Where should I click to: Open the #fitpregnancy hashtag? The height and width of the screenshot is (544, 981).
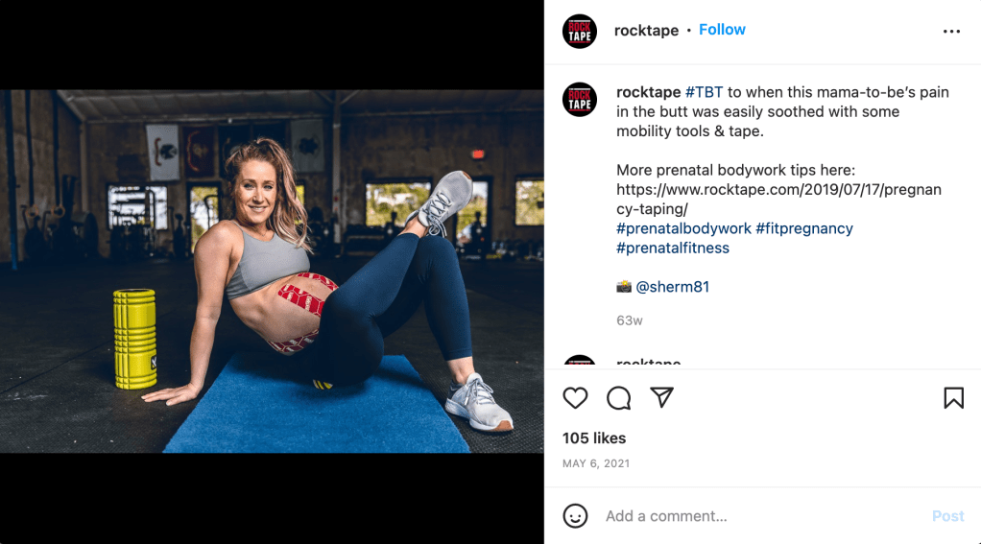tap(804, 228)
